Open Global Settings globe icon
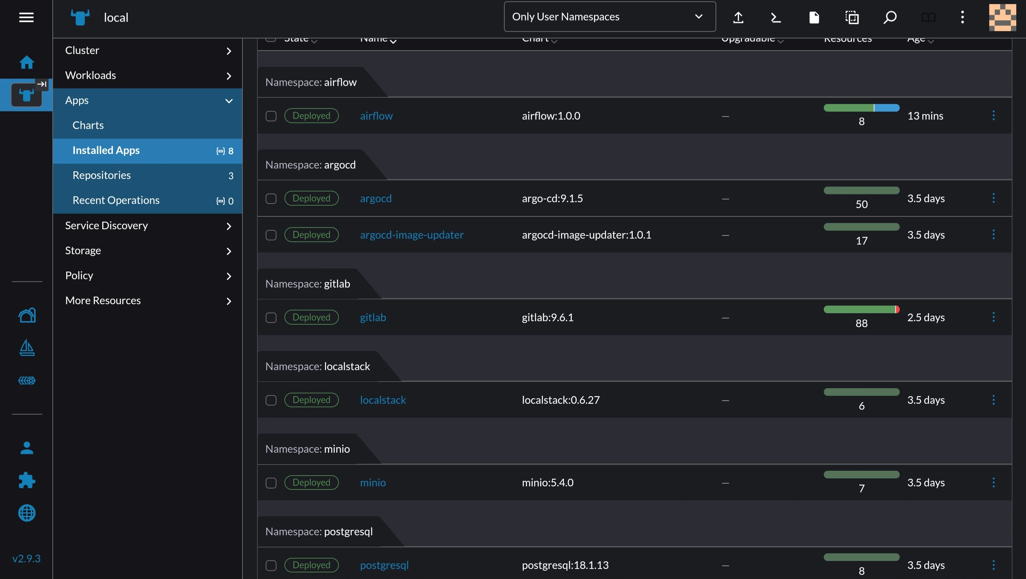Screen dimensions: 1026x579 point(27,513)
